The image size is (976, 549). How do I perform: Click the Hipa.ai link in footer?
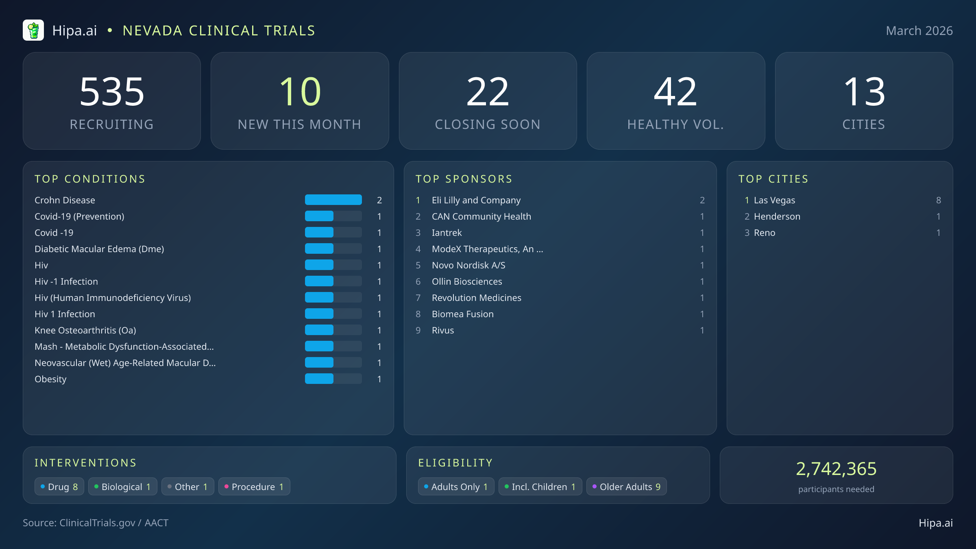coord(936,523)
